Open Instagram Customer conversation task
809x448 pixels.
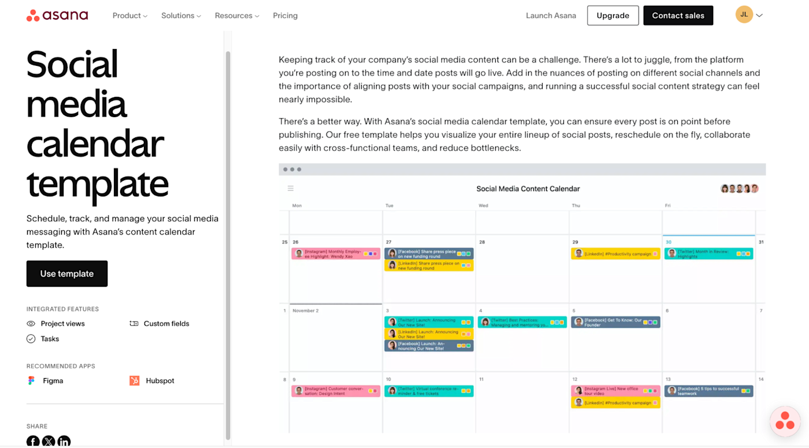(x=336, y=391)
